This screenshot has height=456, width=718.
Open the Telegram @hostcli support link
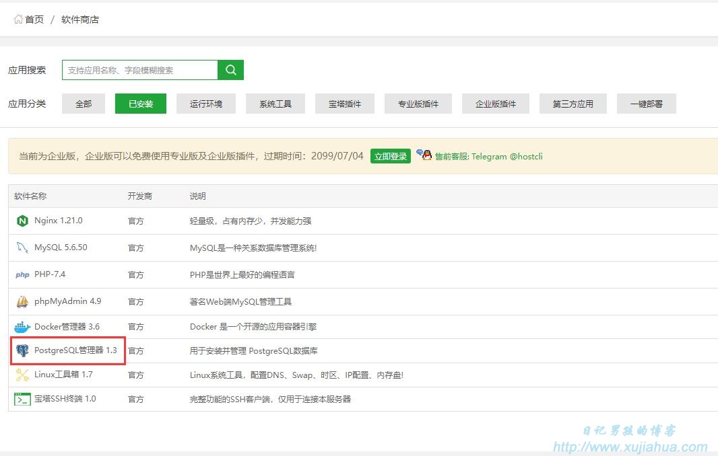[488, 157]
